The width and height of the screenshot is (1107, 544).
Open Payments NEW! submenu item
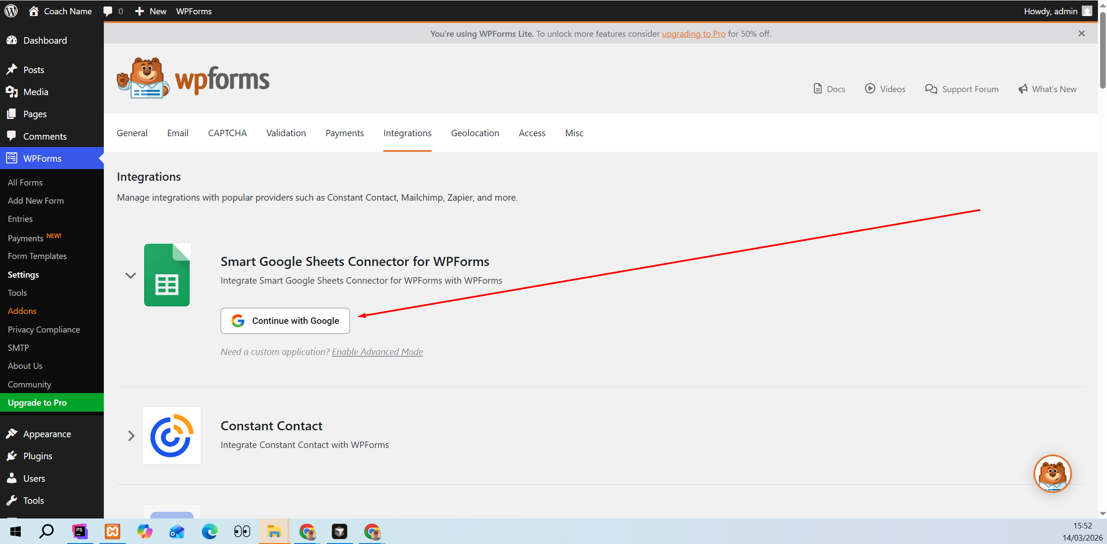(35, 237)
